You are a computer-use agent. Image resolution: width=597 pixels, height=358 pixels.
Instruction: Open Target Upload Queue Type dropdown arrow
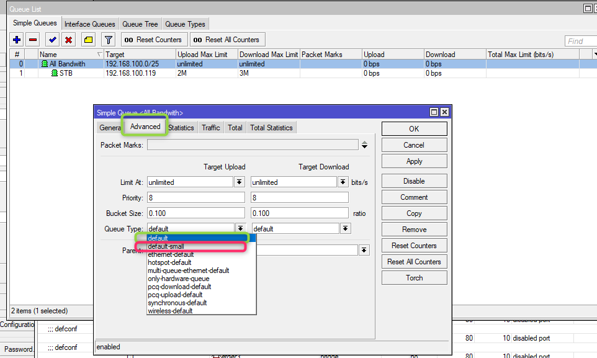pyautogui.click(x=240, y=228)
